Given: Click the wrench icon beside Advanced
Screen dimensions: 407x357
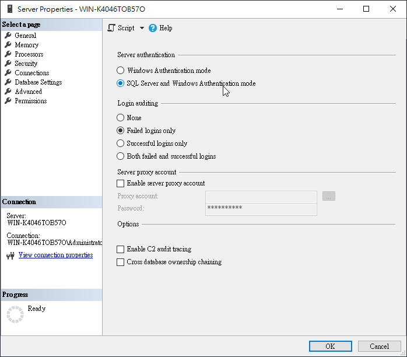Looking at the screenshot, I should click(x=8, y=91).
